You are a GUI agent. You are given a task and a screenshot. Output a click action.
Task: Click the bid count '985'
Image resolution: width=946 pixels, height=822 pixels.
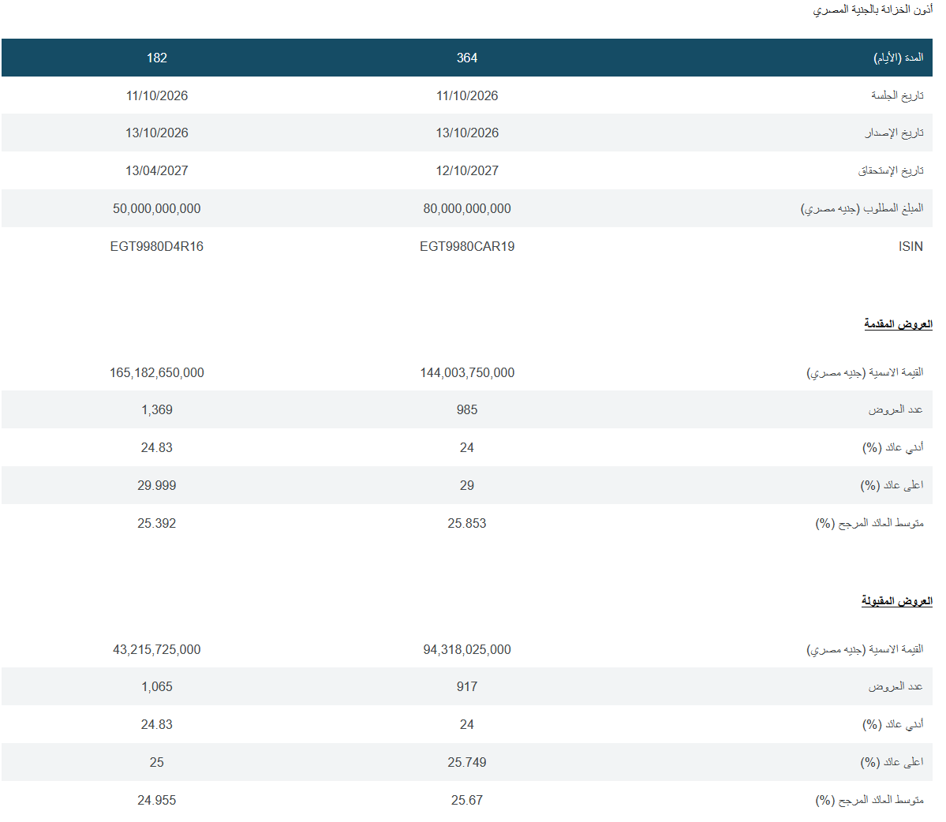(467, 410)
